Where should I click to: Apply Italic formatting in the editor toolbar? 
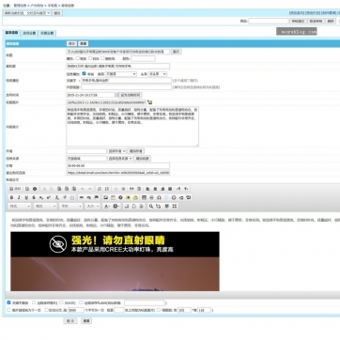(19, 197)
